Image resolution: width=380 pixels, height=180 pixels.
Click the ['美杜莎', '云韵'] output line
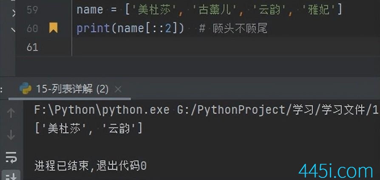click(89, 129)
